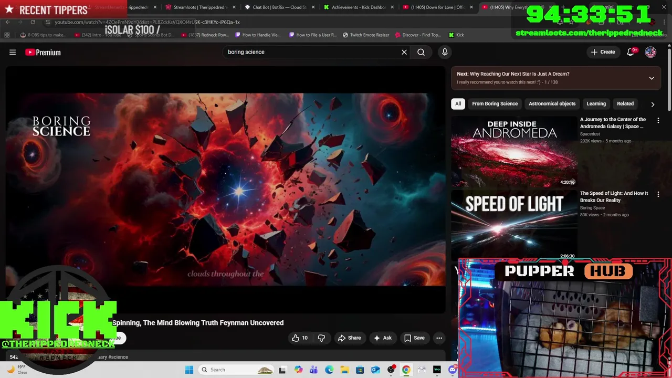Share the video with Share button
Viewport: 672px width, 378px height.
point(349,338)
